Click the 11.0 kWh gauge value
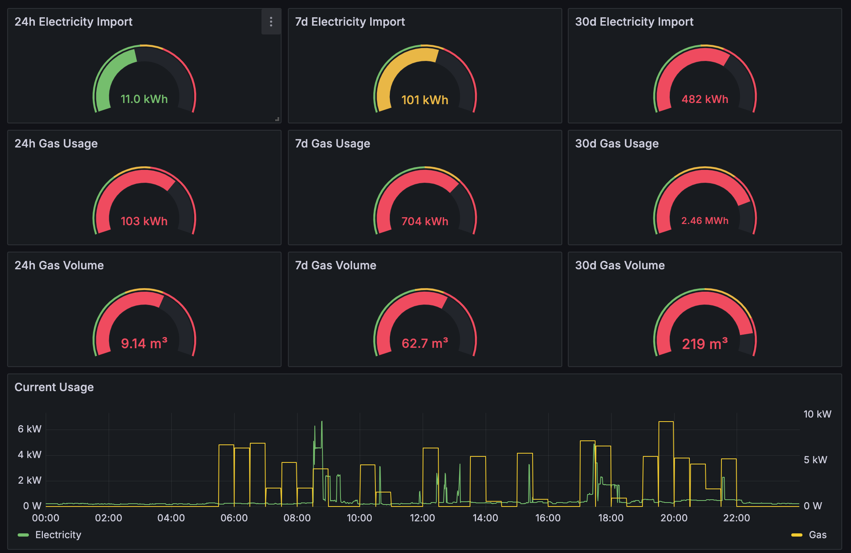851x553 pixels. tap(144, 99)
